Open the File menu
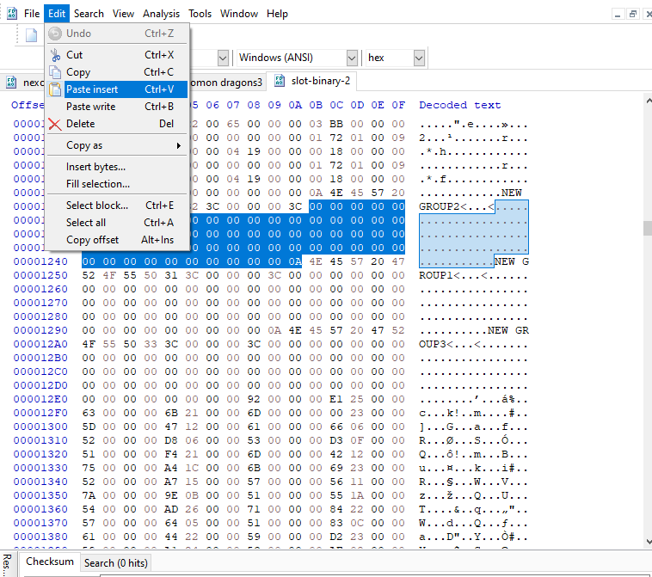652x577 pixels. point(32,14)
